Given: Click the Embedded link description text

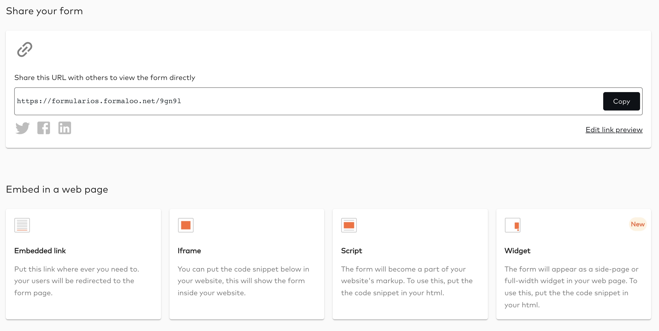Looking at the screenshot, I should pyautogui.click(x=77, y=281).
